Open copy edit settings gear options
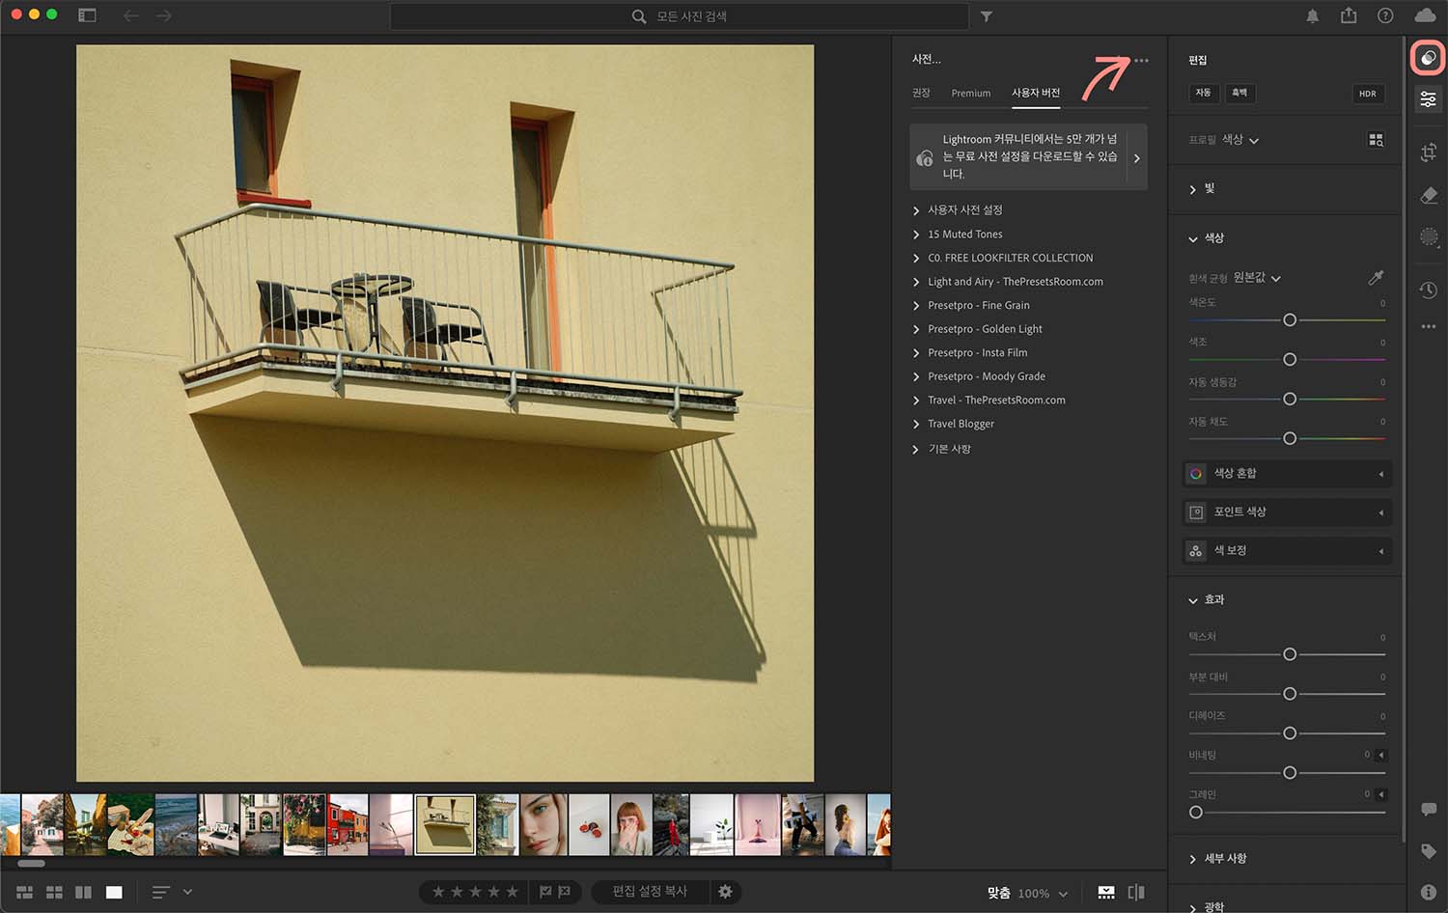The height and width of the screenshot is (913, 1448). click(x=725, y=892)
